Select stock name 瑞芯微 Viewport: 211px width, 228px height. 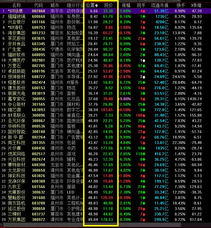click(x=14, y=110)
